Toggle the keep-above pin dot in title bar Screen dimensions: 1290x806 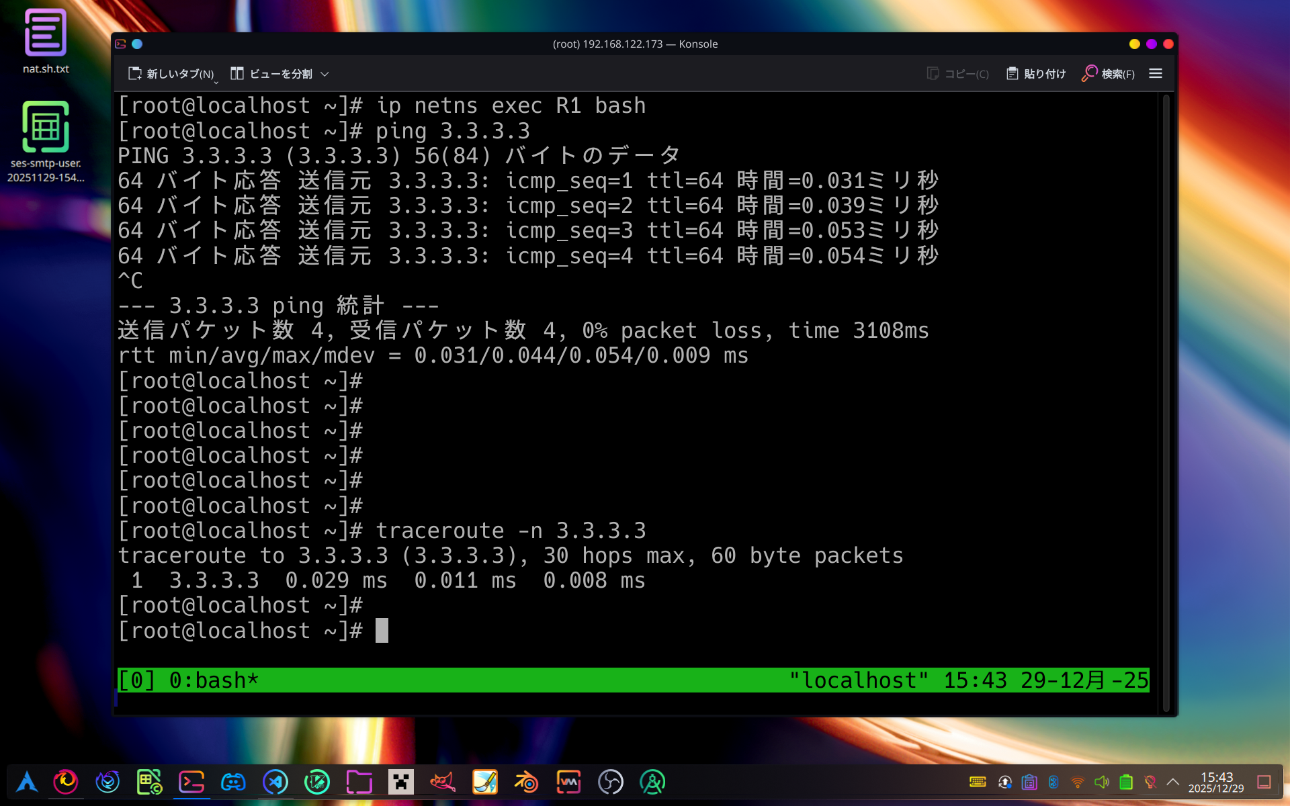coord(137,44)
